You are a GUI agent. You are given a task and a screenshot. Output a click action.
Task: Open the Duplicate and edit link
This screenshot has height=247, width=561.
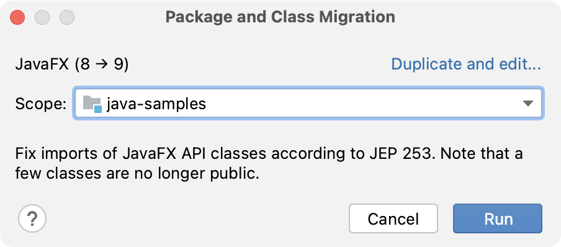466,65
